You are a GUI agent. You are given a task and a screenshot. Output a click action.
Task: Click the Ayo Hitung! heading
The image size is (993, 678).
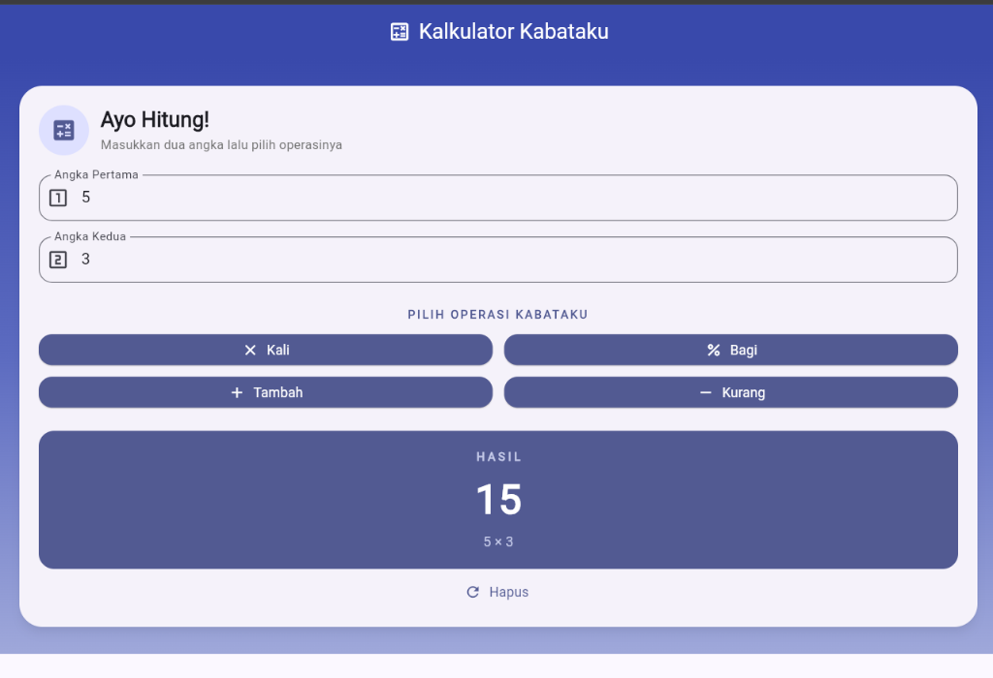click(155, 119)
